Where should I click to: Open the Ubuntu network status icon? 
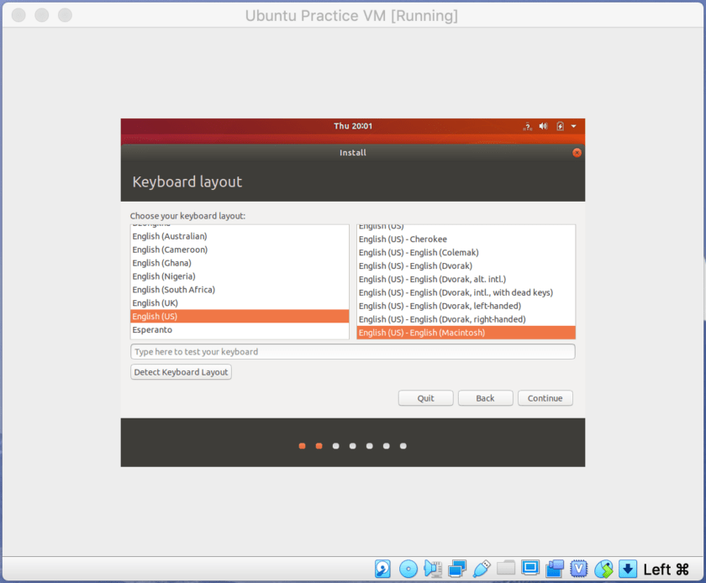pyautogui.click(x=527, y=127)
